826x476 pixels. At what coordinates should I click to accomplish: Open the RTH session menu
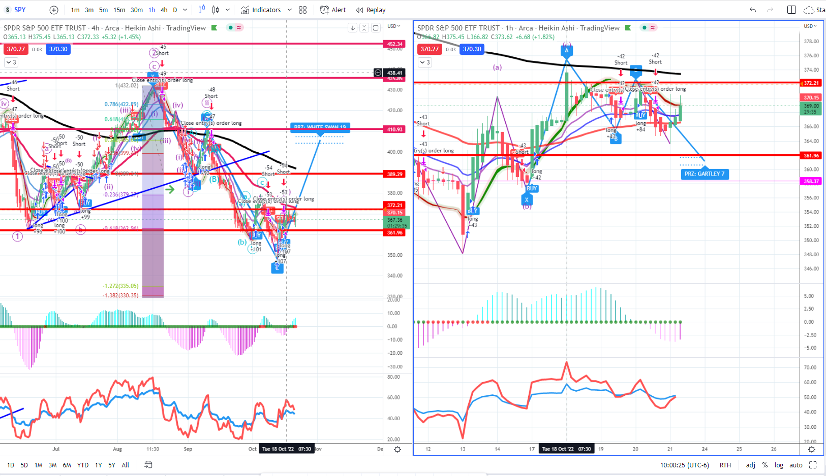[x=725, y=465]
